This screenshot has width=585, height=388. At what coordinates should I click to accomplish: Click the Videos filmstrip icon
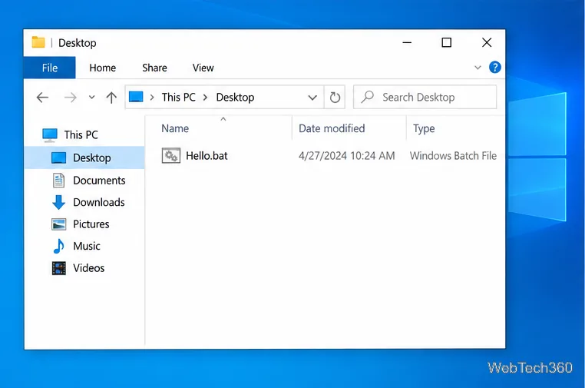[58, 268]
